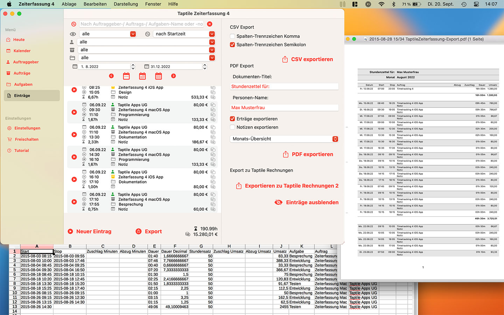Clear the search field with red X
Screen dimensions: 504x315
[209, 24]
